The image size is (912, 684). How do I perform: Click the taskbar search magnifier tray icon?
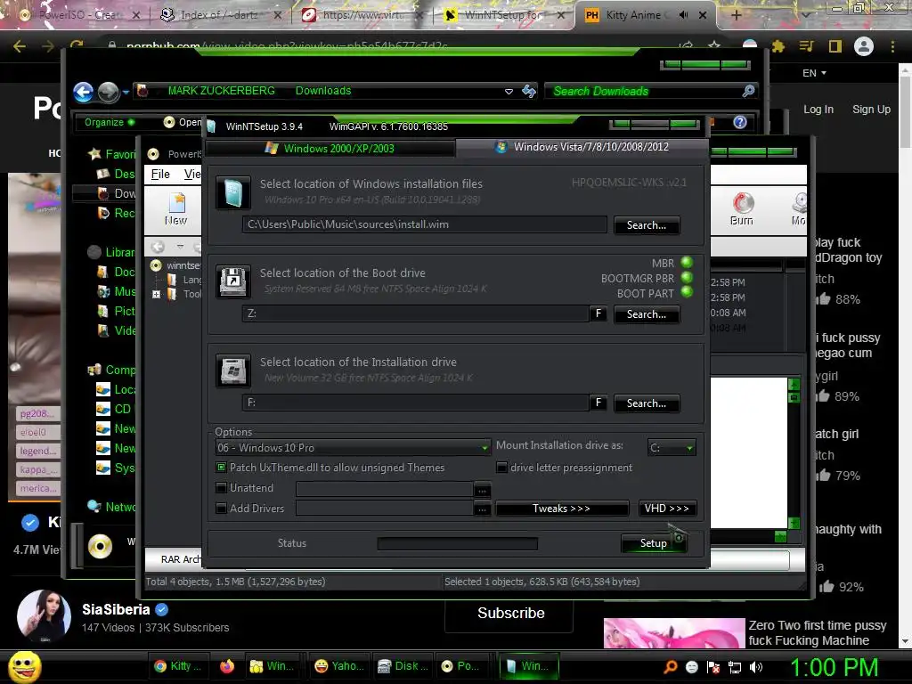[670, 667]
